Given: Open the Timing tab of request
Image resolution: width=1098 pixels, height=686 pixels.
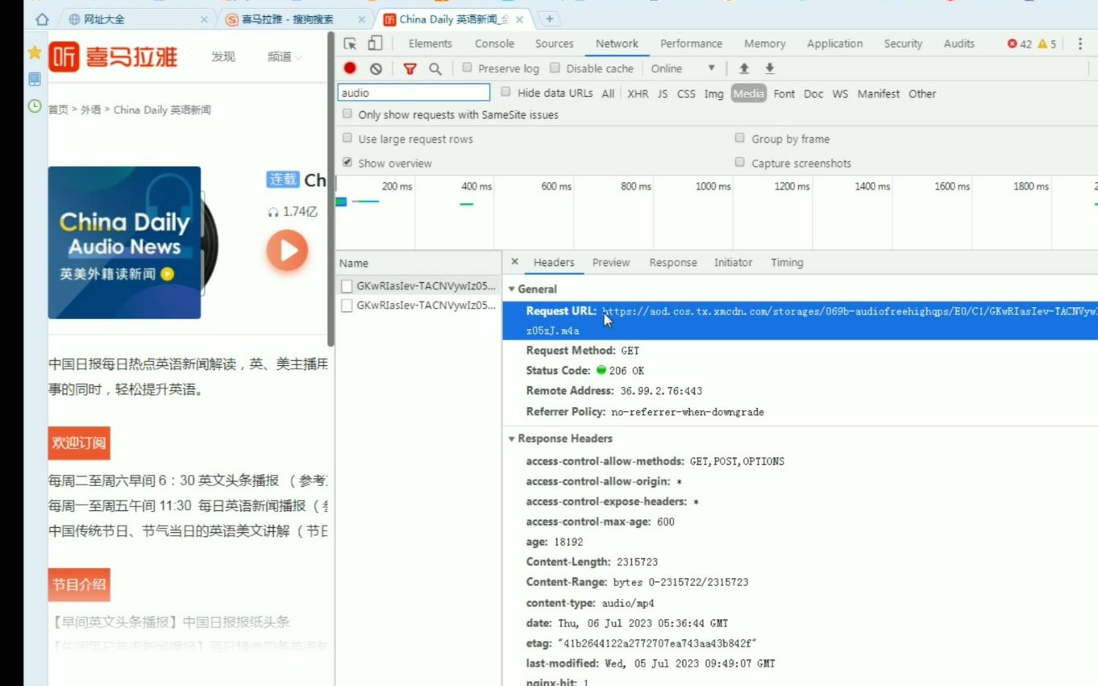Looking at the screenshot, I should click(787, 262).
